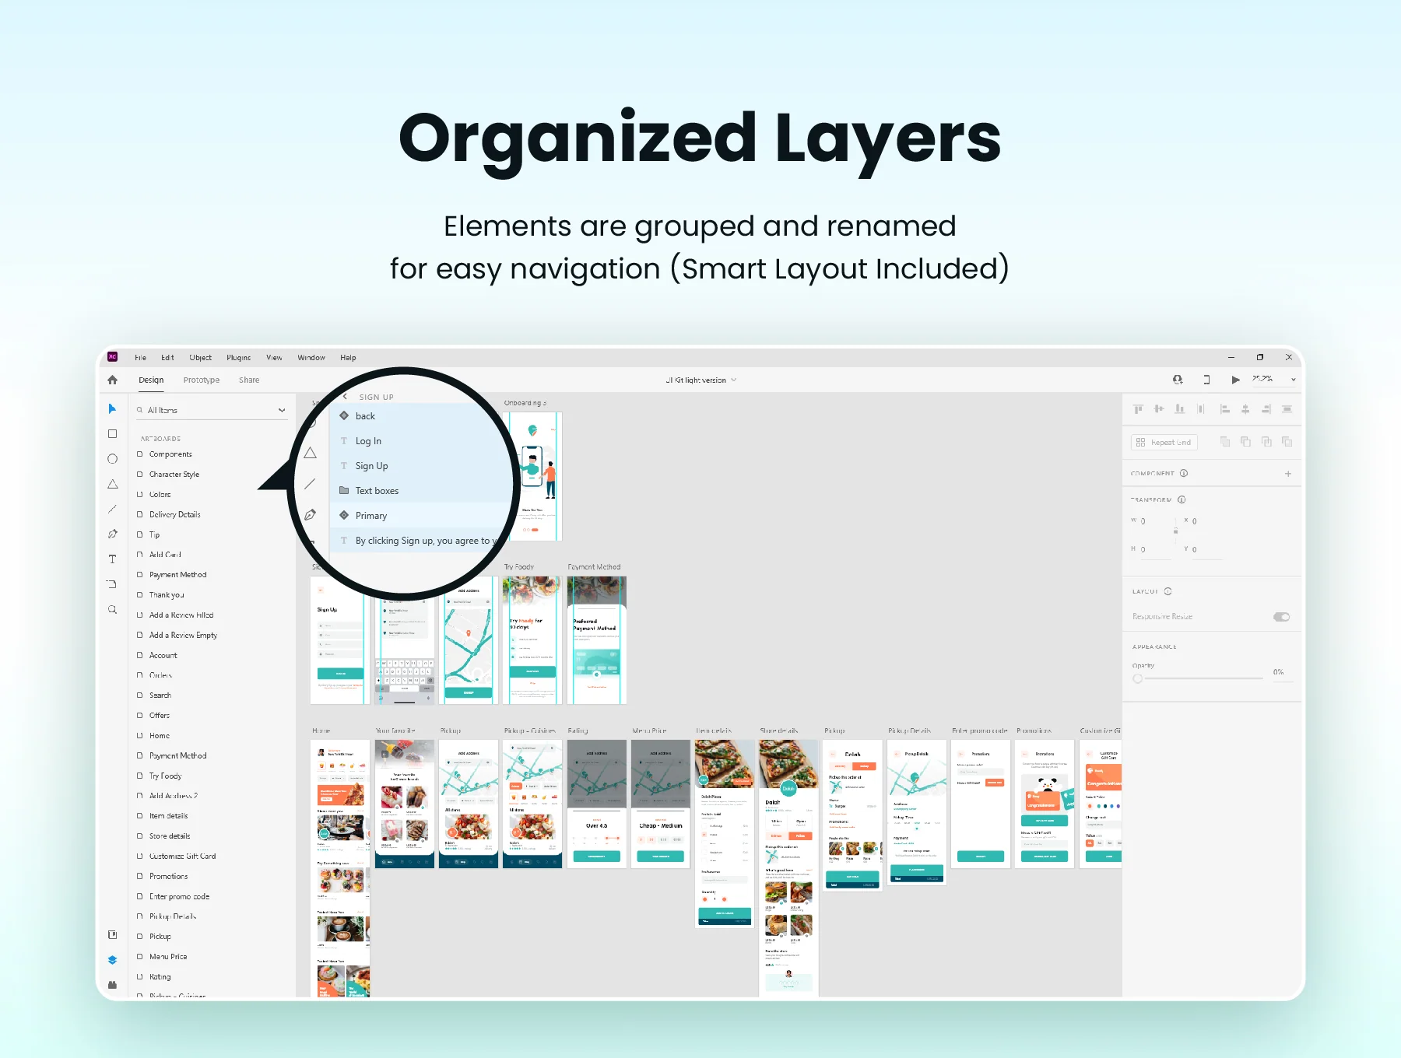
Task: Click the Distribute Horizontally icon
Action: click(1287, 409)
